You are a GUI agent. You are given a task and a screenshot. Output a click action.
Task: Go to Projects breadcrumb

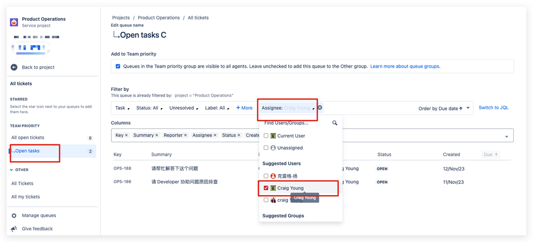[x=121, y=18]
